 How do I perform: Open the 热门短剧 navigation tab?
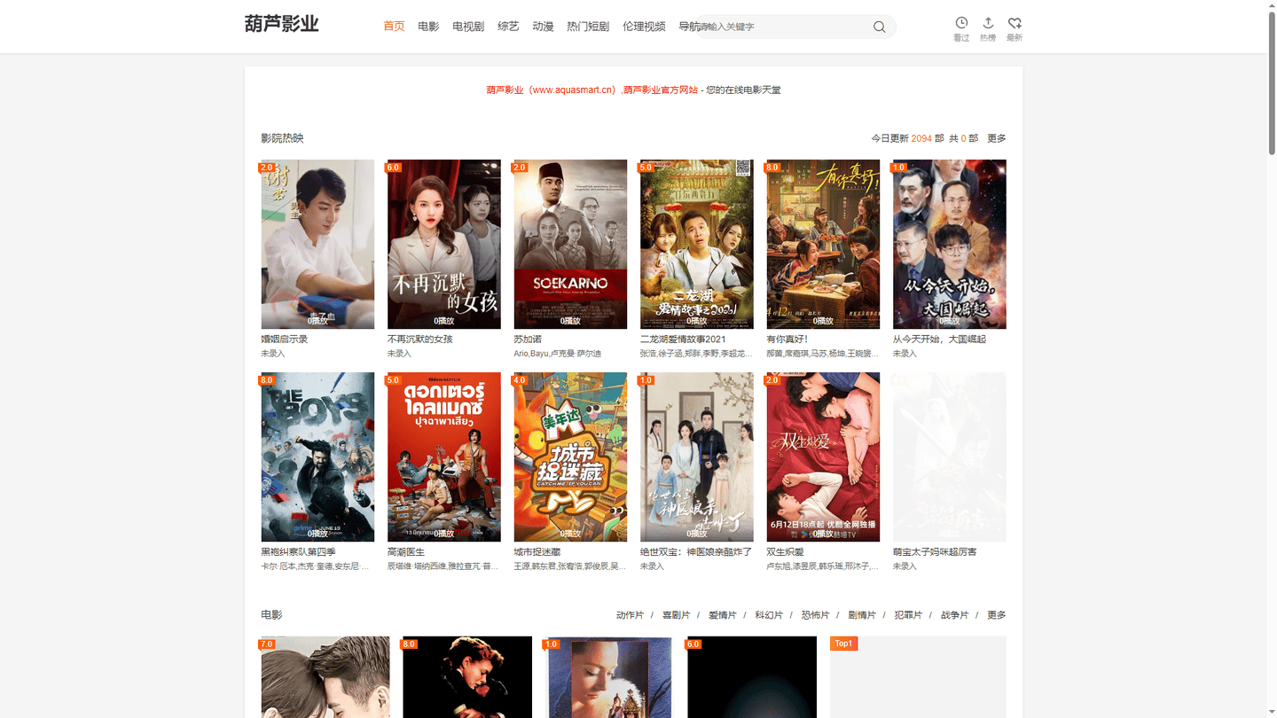pos(588,27)
